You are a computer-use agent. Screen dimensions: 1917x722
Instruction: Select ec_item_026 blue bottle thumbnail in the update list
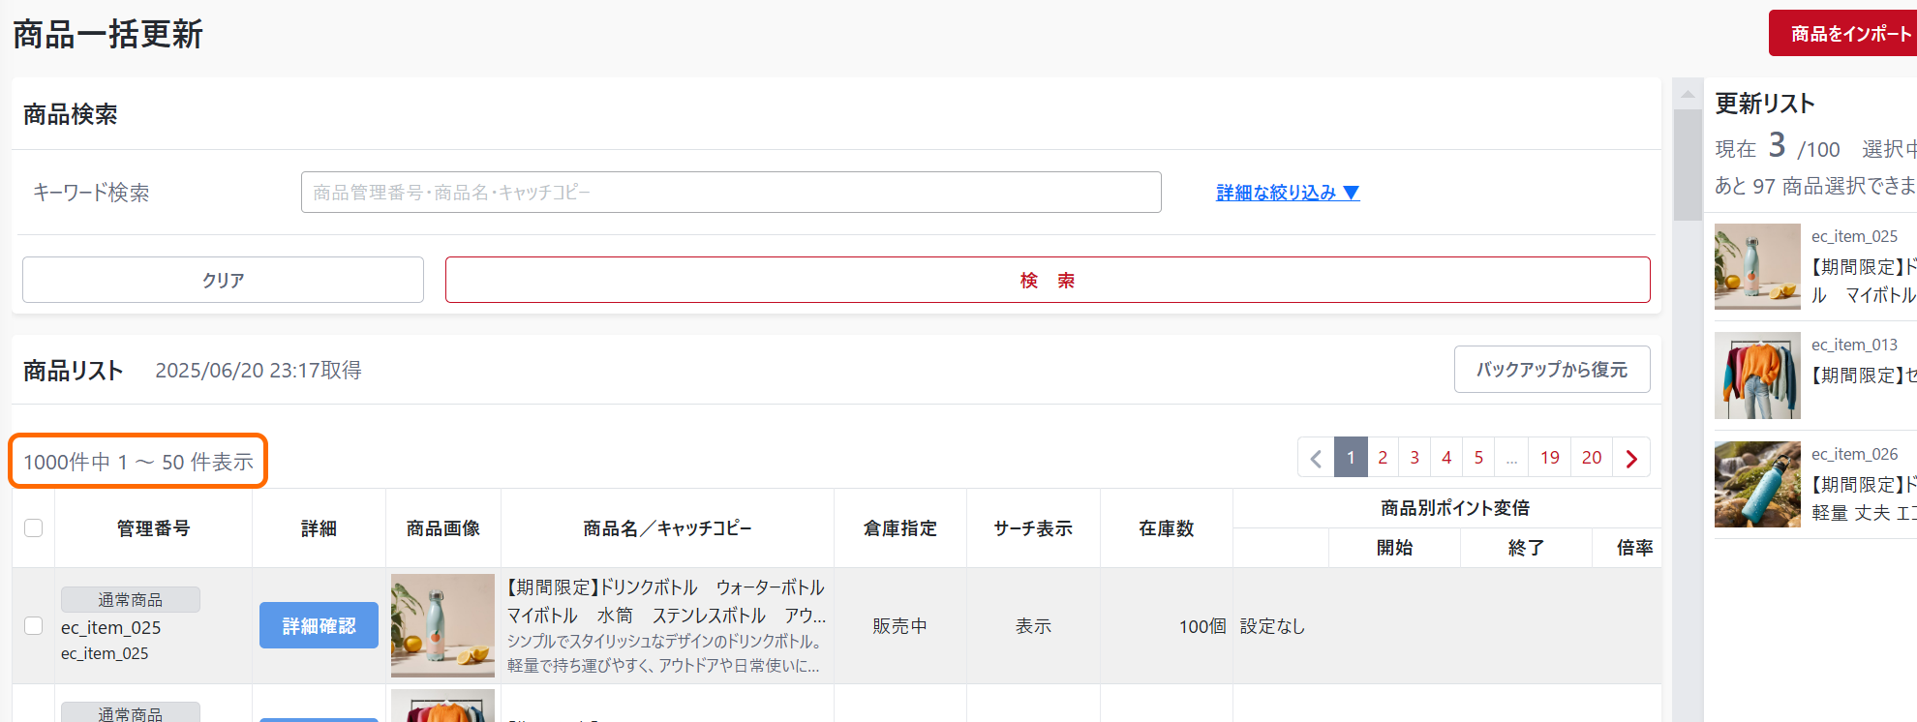1757,484
